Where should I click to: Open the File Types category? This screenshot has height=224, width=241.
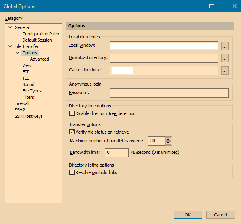click(x=32, y=91)
